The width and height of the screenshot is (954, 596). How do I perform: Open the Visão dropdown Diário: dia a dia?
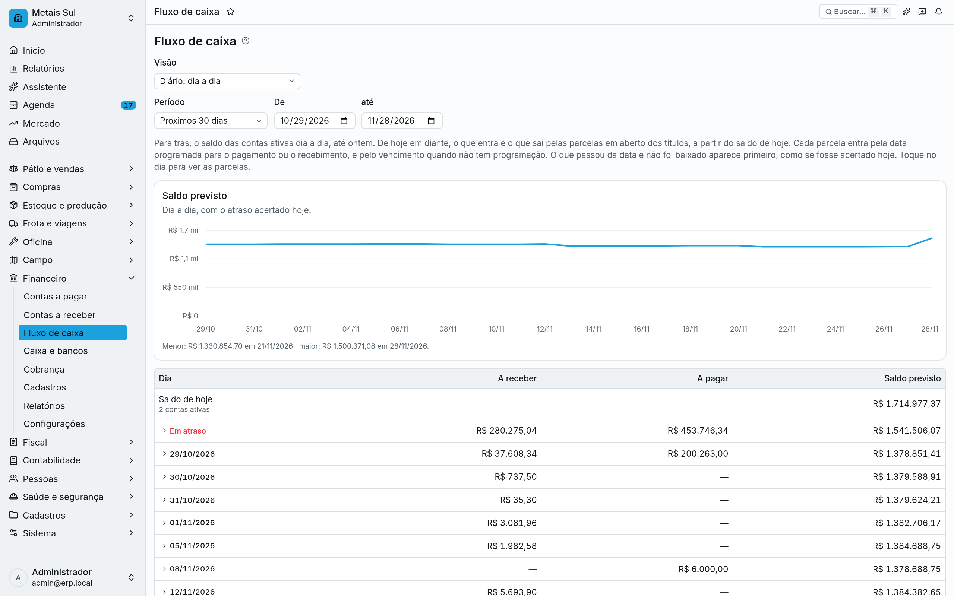click(x=227, y=81)
